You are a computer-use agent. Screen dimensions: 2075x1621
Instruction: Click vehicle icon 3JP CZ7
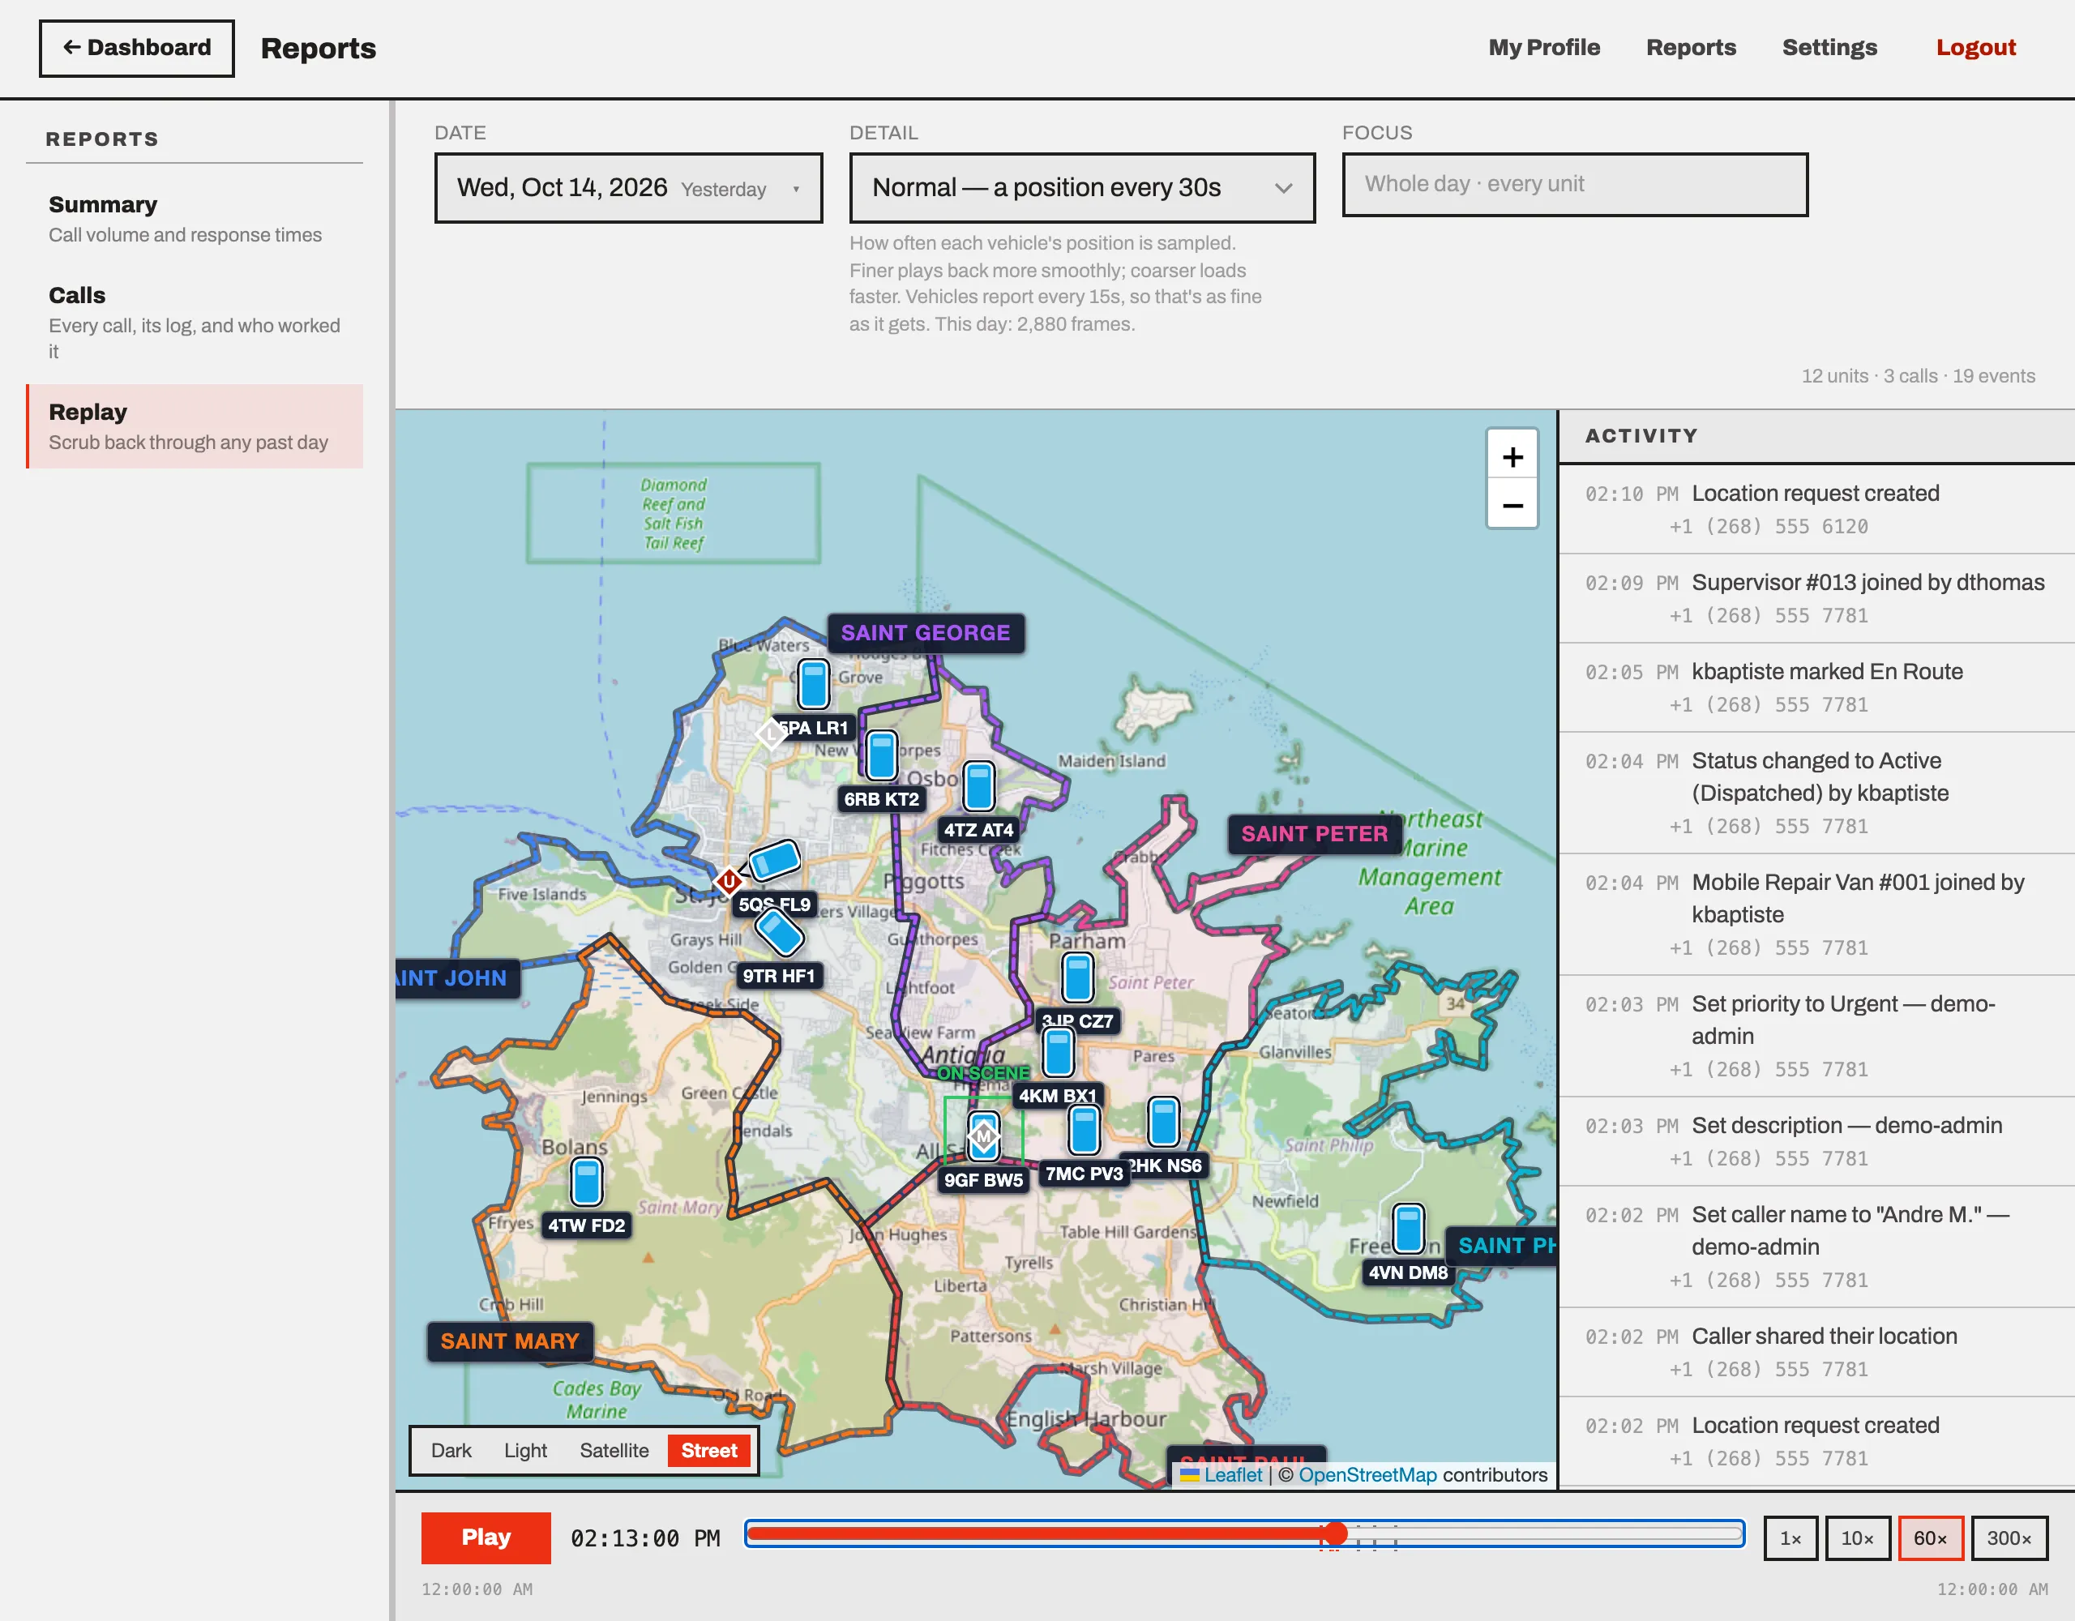click(1077, 977)
